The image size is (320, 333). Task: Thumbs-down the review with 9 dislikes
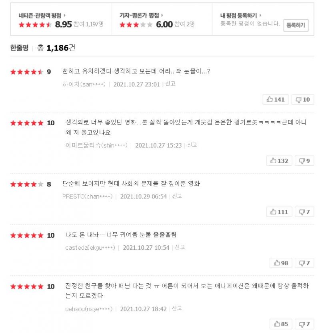[x=304, y=160]
